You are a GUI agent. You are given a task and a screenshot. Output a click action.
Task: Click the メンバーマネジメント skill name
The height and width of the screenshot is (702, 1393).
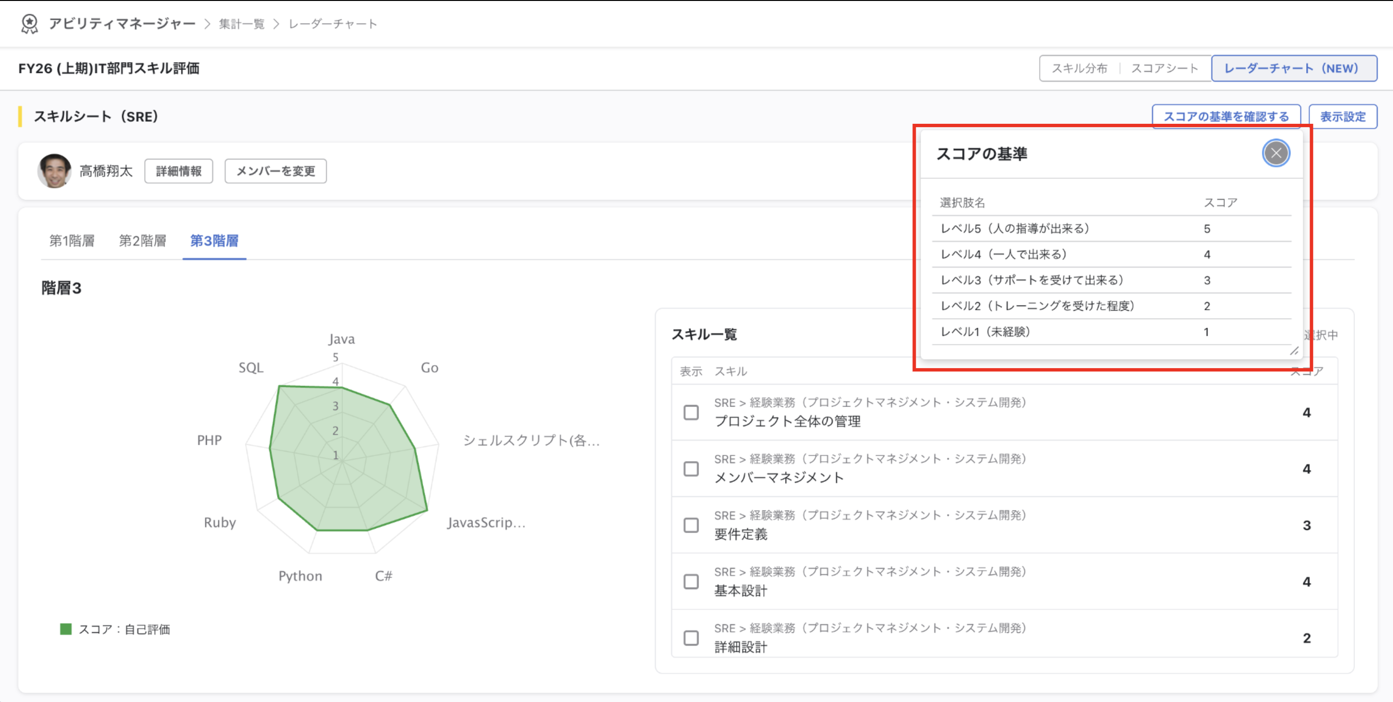click(779, 478)
